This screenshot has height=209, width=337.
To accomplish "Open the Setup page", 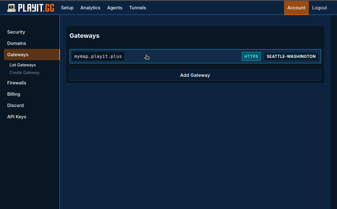I will coord(67,8).
